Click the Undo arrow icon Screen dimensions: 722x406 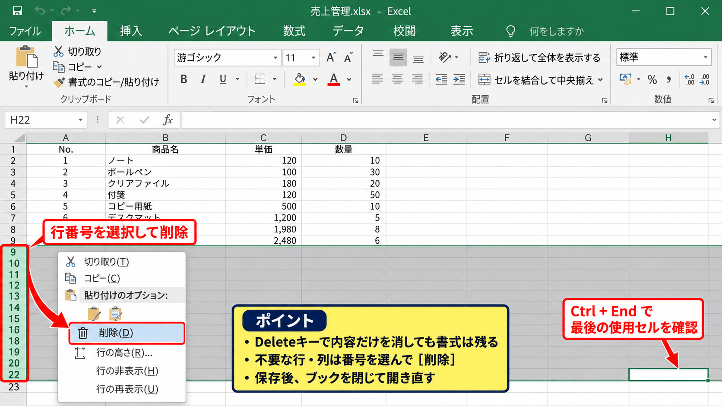[x=40, y=11]
